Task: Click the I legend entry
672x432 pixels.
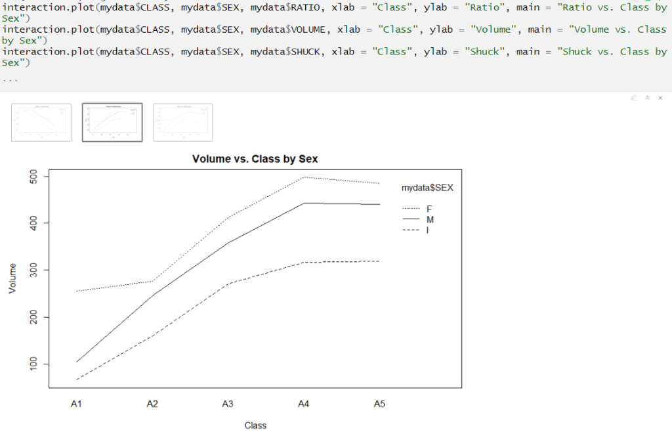Action: click(428, 230)
